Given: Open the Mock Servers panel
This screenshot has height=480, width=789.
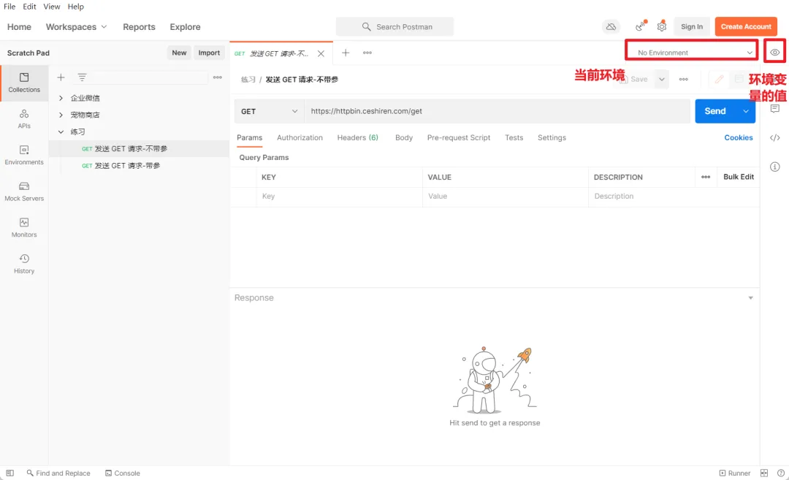Looking at the screenshot, I should [x=24, y=191].
